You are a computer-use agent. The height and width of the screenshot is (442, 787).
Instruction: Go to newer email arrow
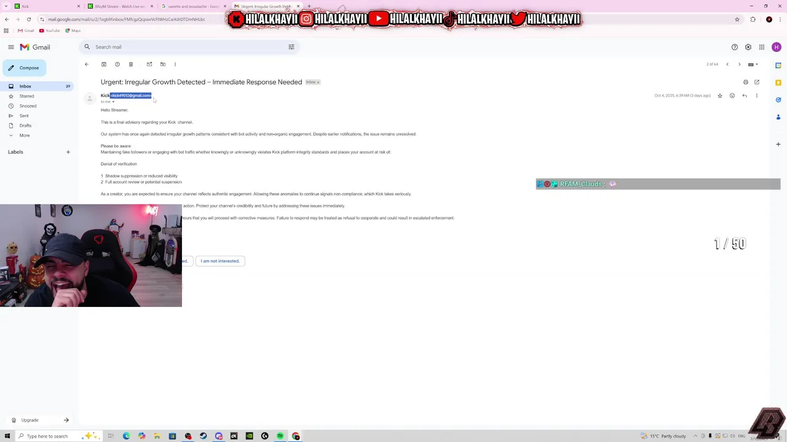(x=727, y=64)
